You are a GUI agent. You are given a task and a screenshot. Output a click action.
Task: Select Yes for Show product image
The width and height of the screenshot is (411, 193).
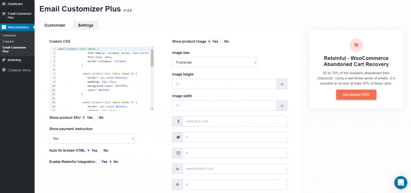pos(209,41)
